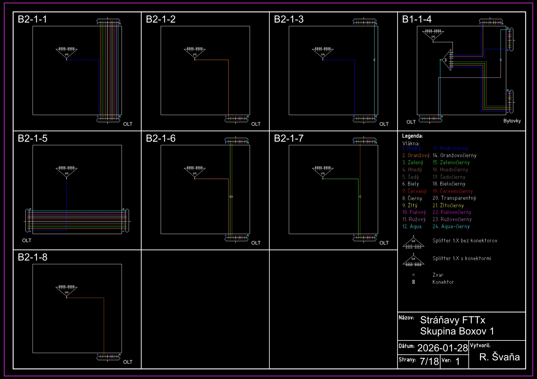Click the Konektor symbol in the legend

point(413,282)
